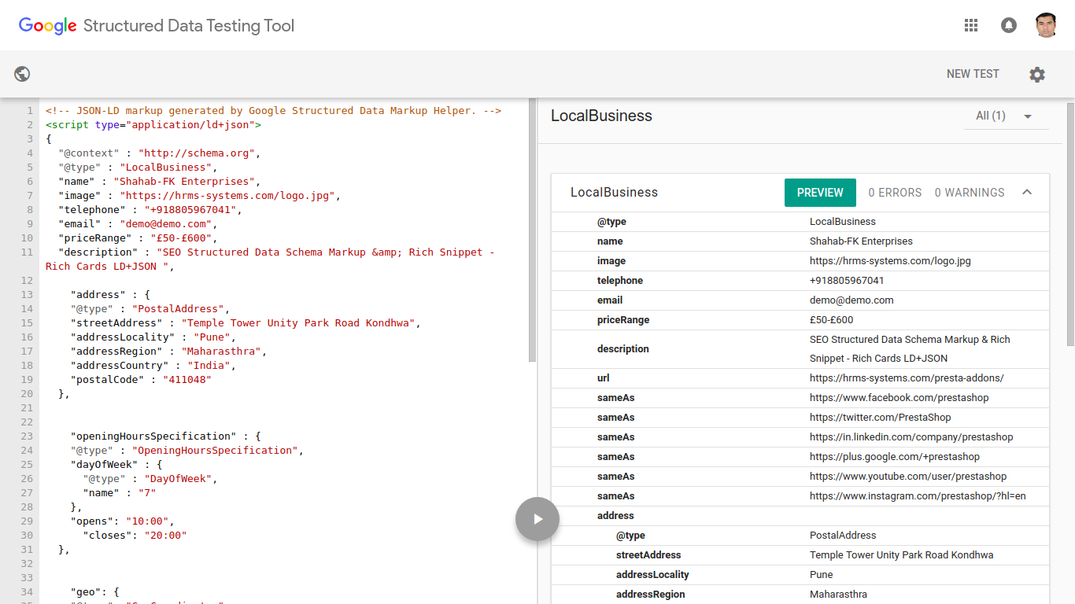1075x604 pixels.
Task: Open the Google apps grid
Action: point(971,25)
